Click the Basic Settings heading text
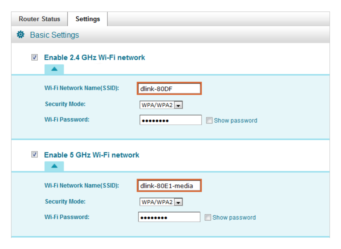 coord(54,35)
